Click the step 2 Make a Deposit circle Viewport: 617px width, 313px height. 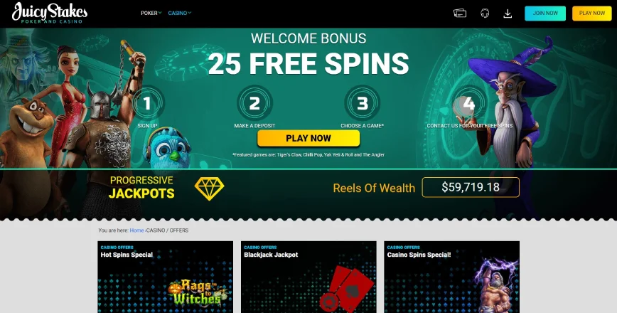click(254, 103)
